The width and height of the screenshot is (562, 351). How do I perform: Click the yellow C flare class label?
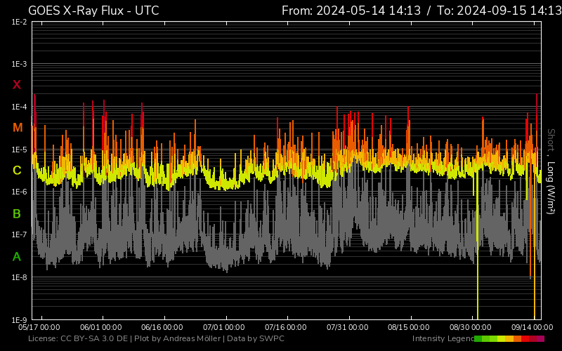click(17, 171)
